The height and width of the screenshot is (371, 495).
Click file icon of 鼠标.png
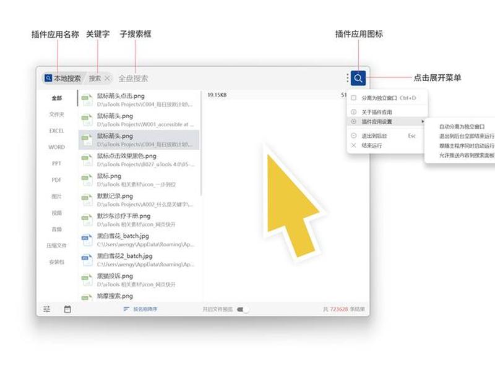click(87, 180)
